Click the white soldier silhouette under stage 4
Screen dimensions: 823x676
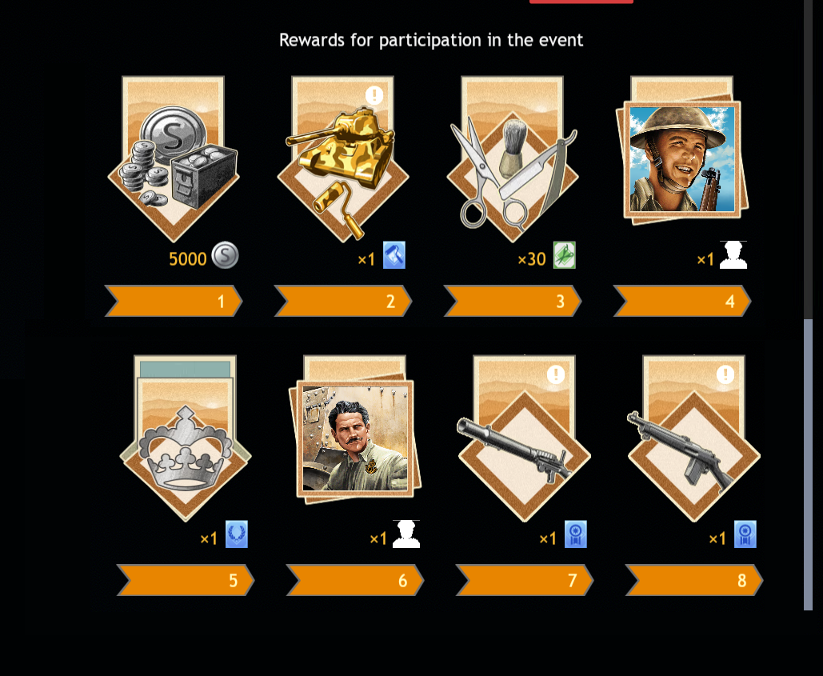[733, 255]
